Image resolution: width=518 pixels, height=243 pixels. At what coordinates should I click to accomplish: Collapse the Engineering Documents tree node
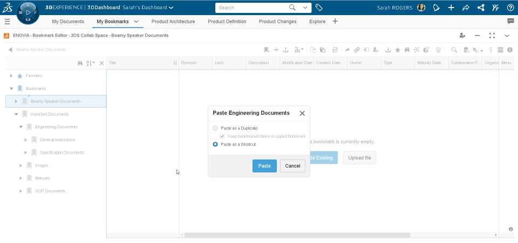tap(21, 127)
